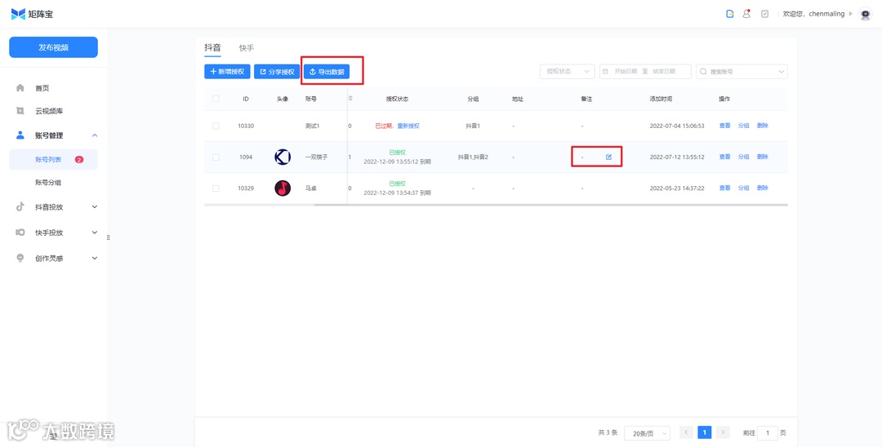Click the previous page arrow
Image resolution: width=882 pixels, height=447 pixels.
click(x=686, y=432)
